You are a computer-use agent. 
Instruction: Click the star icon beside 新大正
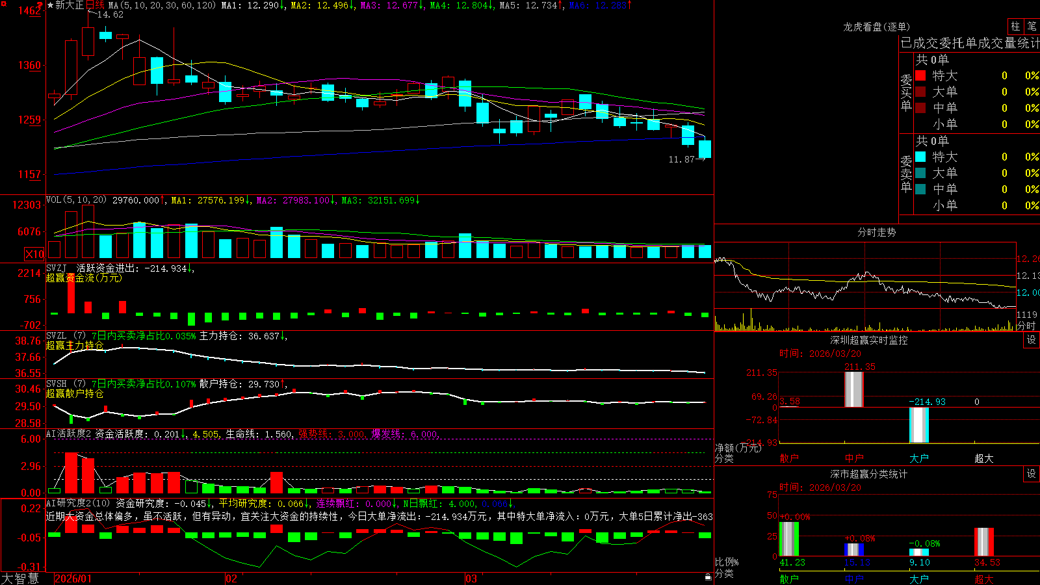(x=50, y=5)
